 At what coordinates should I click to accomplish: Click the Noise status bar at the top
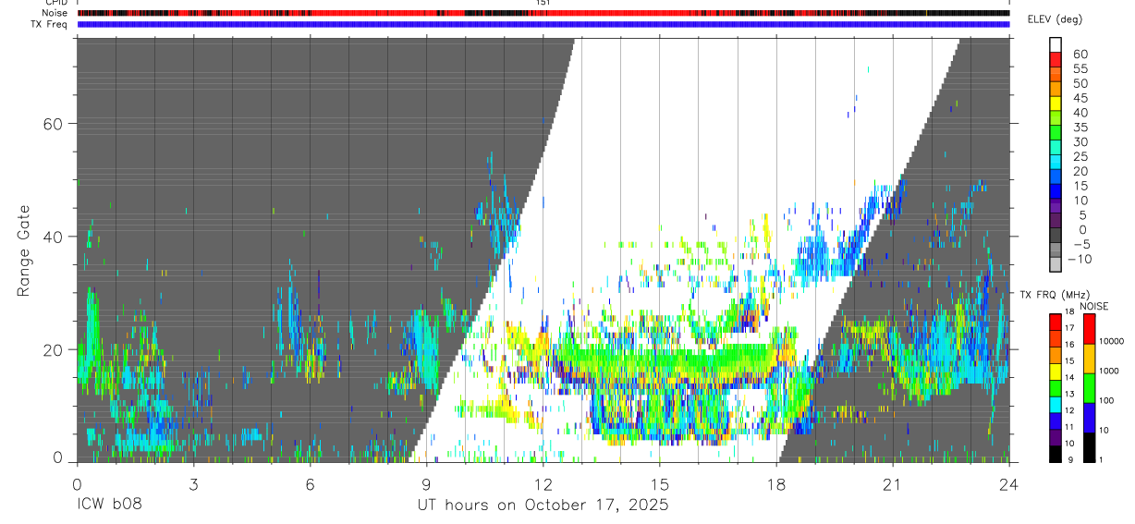[x=543, y=13]
